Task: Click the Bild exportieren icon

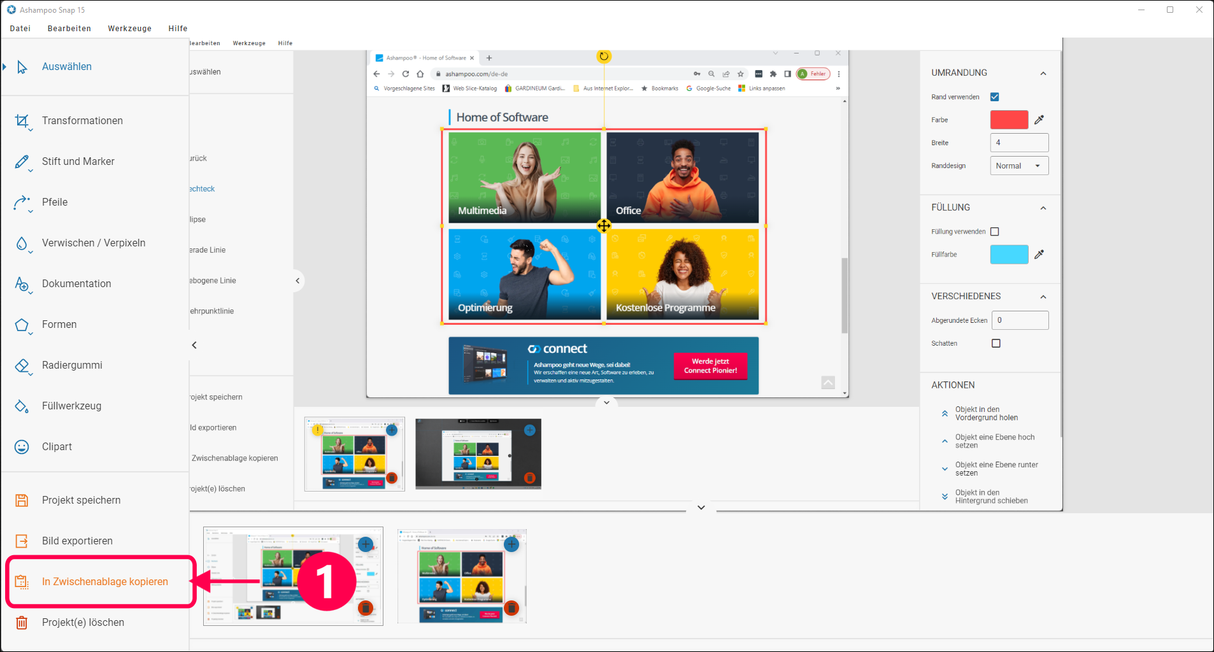Action: [22, 541]
